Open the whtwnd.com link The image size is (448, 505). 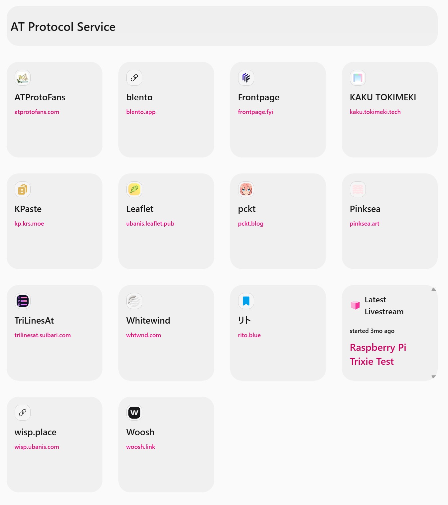pyautogui.click(x=144, y=335)
